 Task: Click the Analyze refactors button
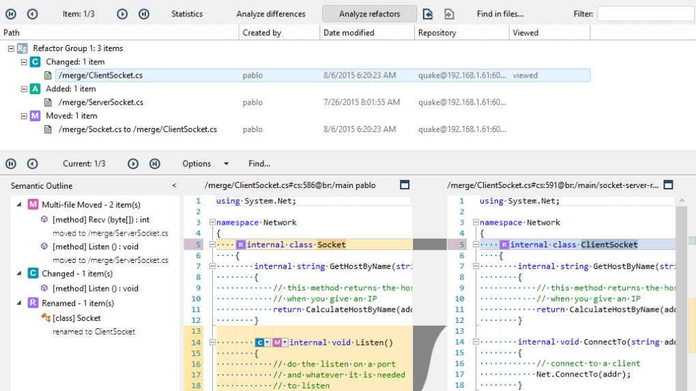point(369,14)
